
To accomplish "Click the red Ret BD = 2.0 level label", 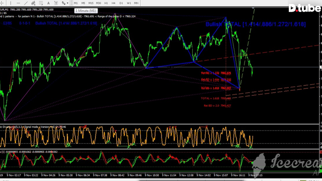I will point(217,106).
